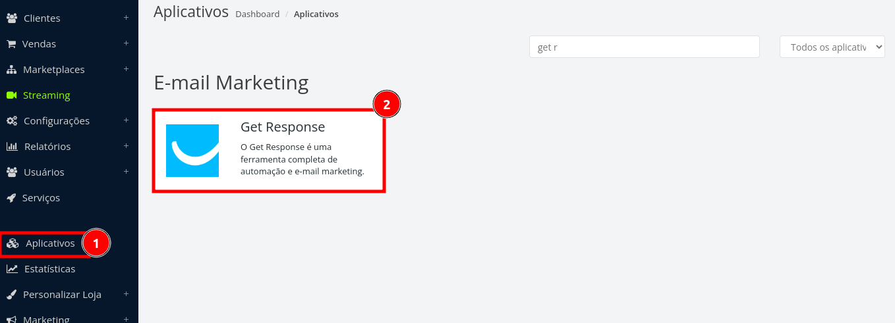Open the Todos os aplicativos dropdown

click(x=832, y=47)
